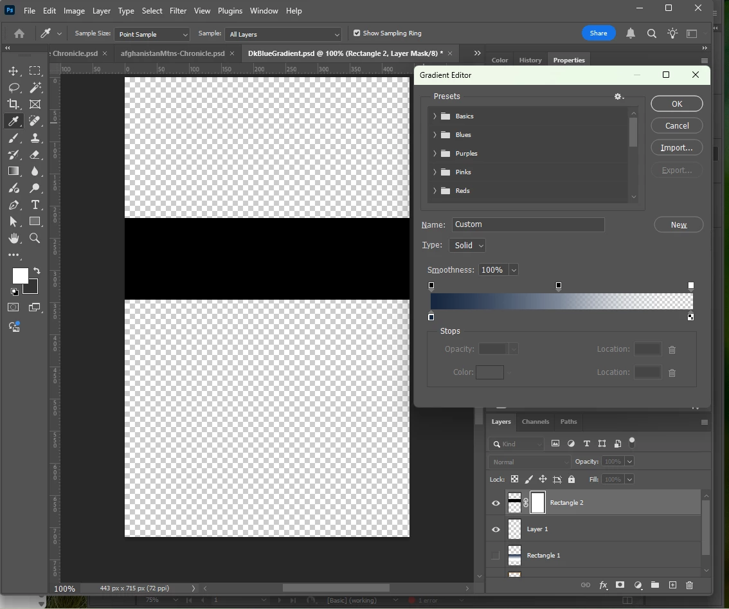Expand the Blues preset folder

(x=435, y=134)
